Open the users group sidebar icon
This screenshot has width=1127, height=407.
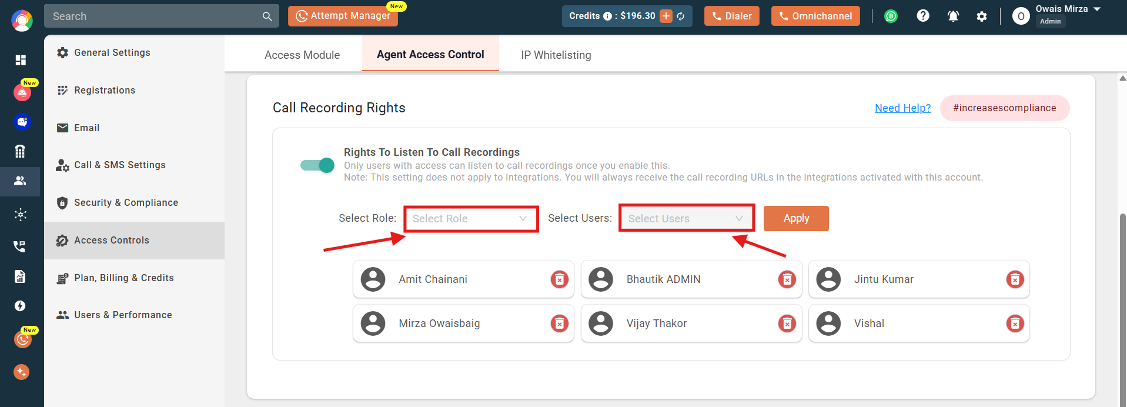pos(20,181)
